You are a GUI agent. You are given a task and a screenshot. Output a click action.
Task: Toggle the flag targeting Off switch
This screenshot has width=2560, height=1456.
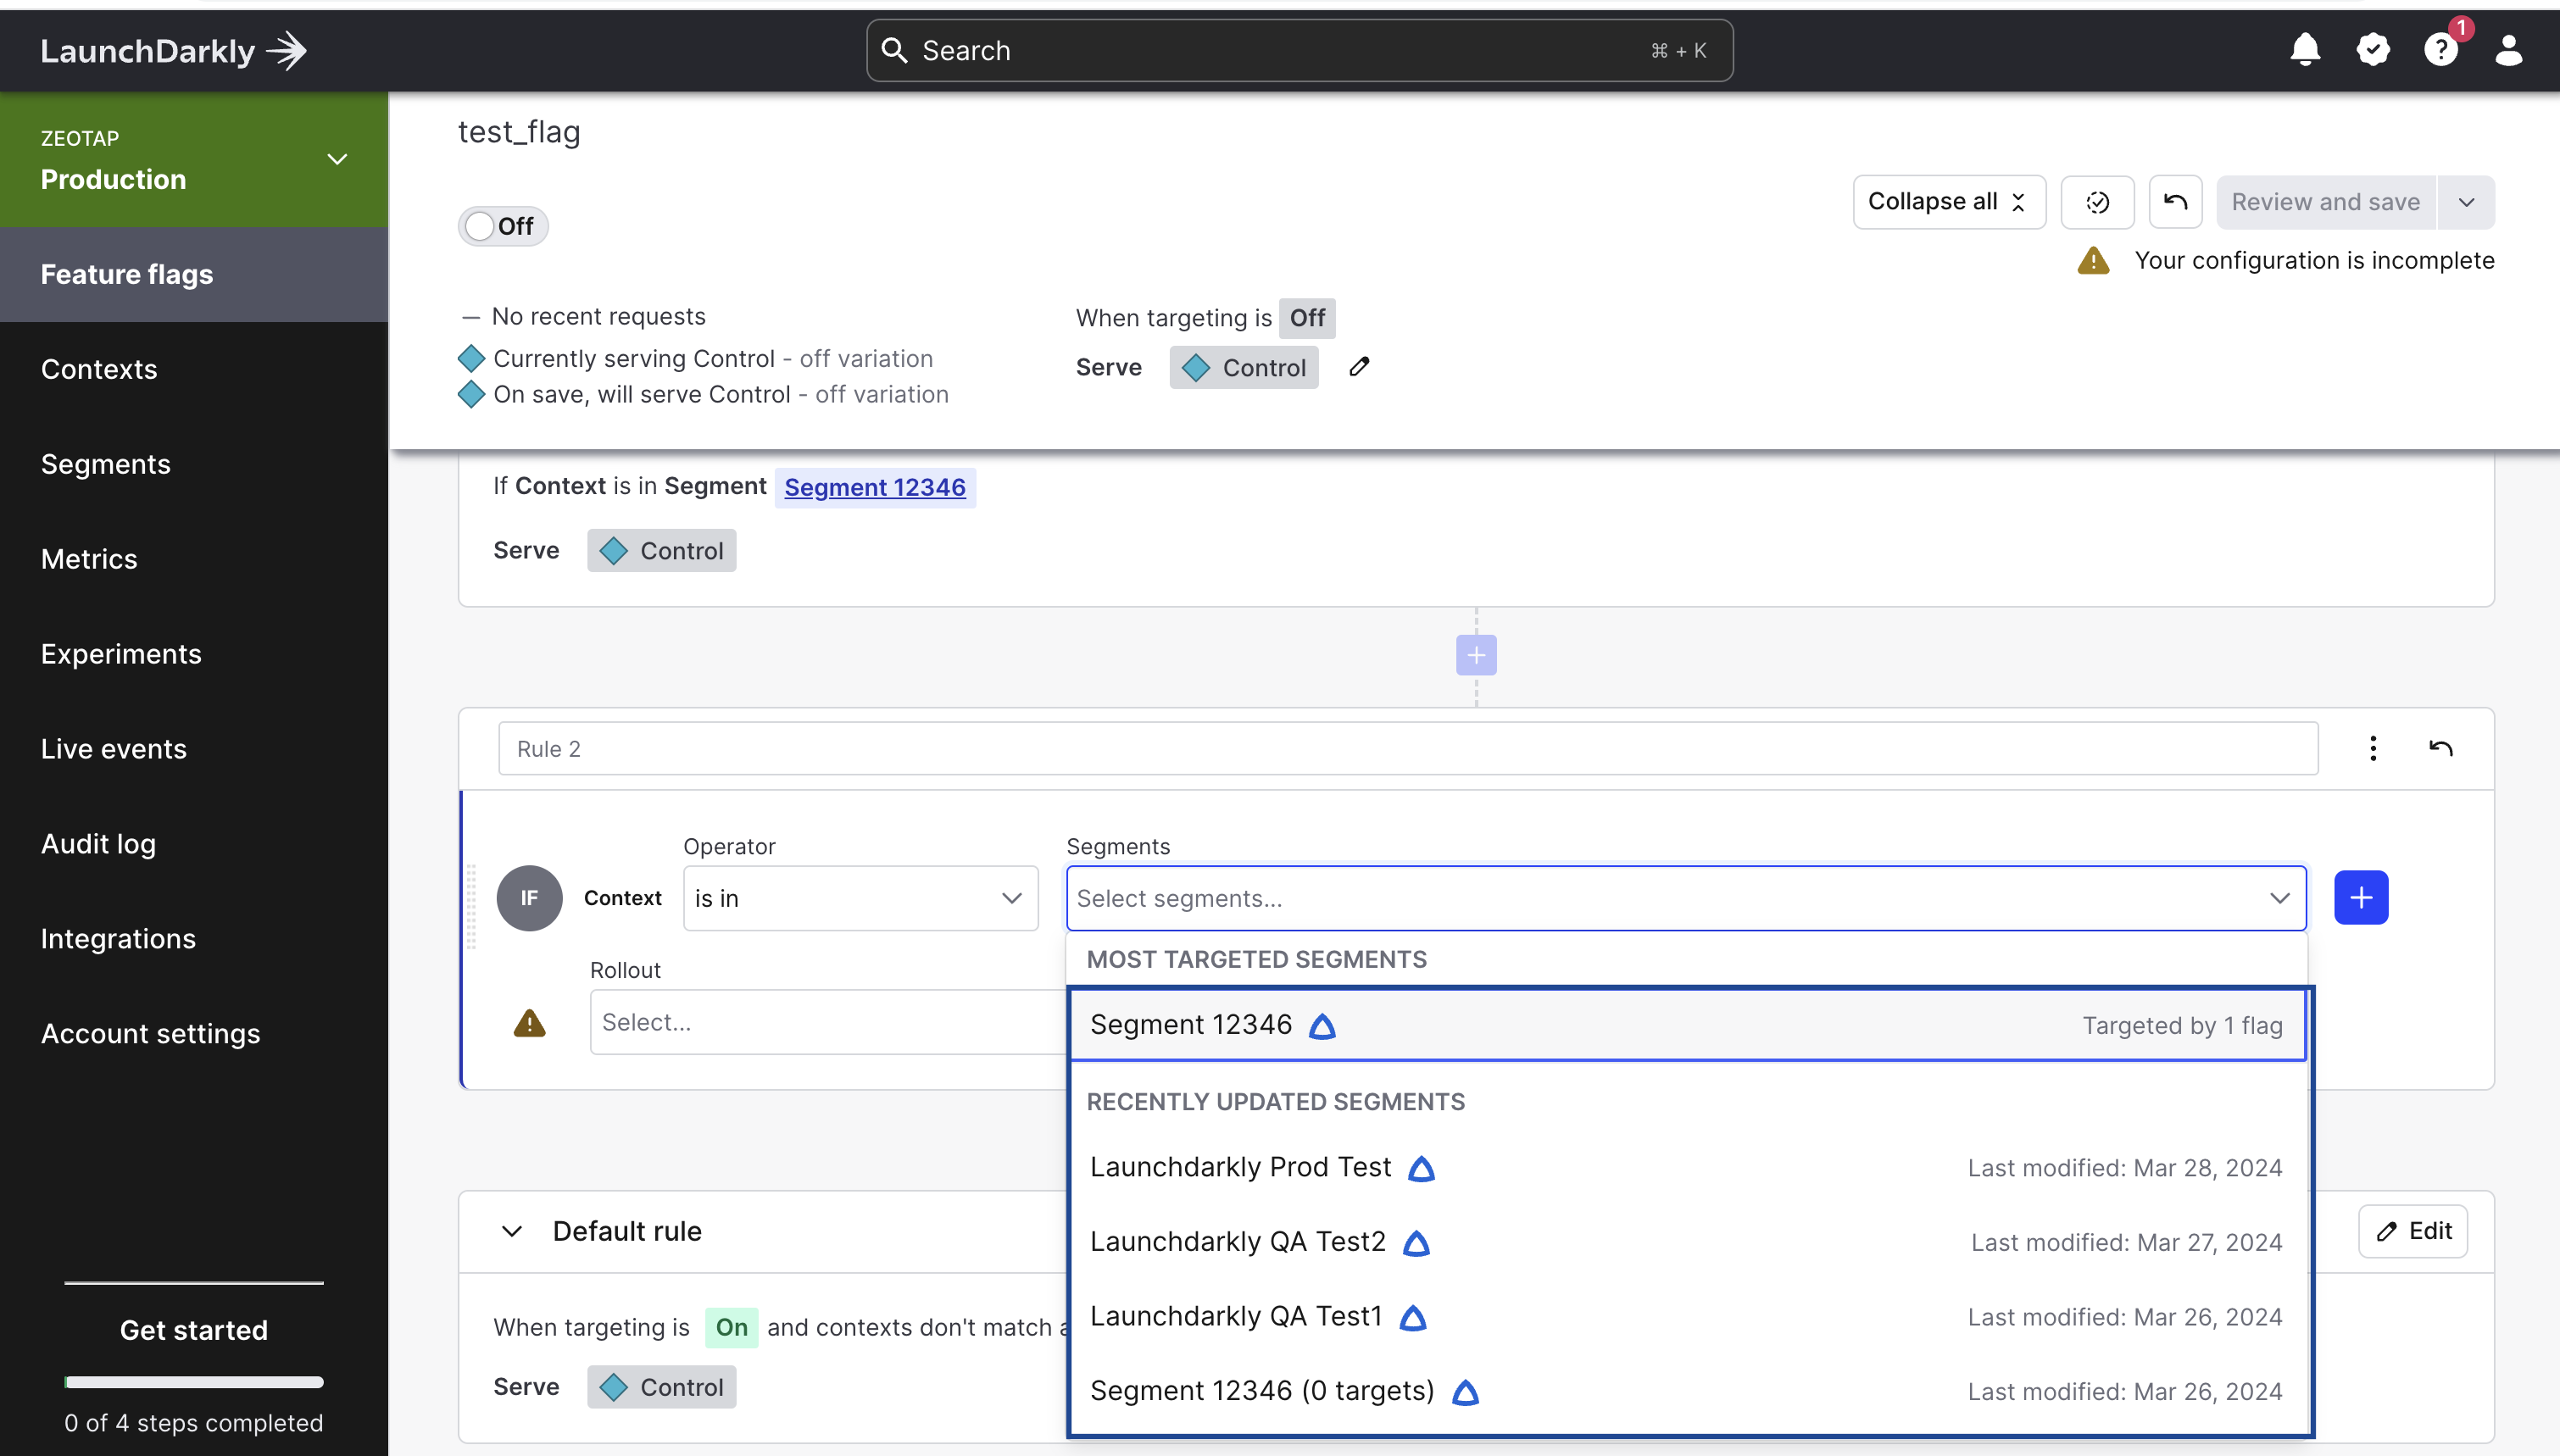tap(502, 226)
